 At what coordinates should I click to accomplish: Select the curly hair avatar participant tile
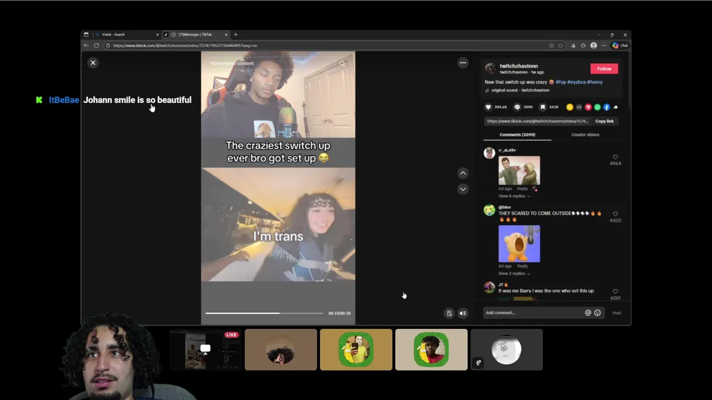point(281,349)
